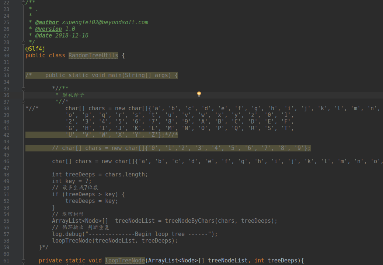
Task: Click the @Slf4j annotation
Action: [35, 49]
